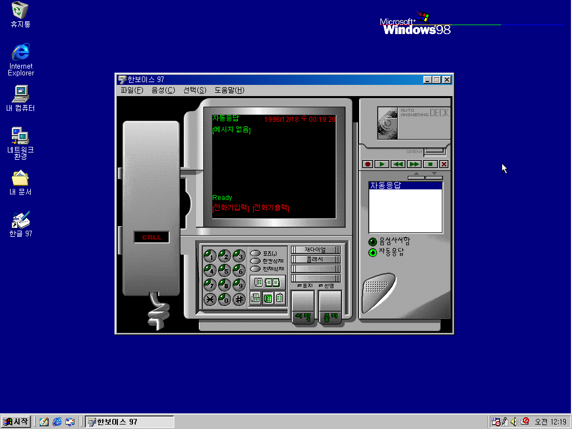
Task: Open the cassette door via OPEN button
Action: coord(435,151)
